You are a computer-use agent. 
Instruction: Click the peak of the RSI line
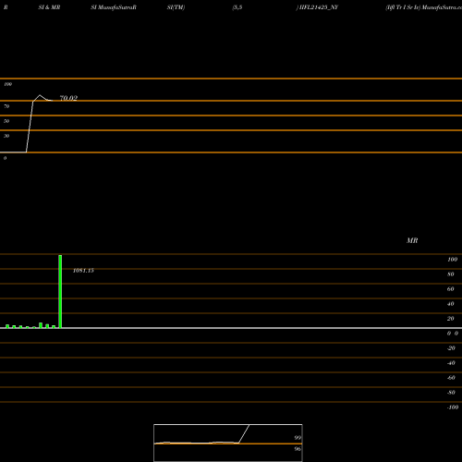[x=40, y=95]
